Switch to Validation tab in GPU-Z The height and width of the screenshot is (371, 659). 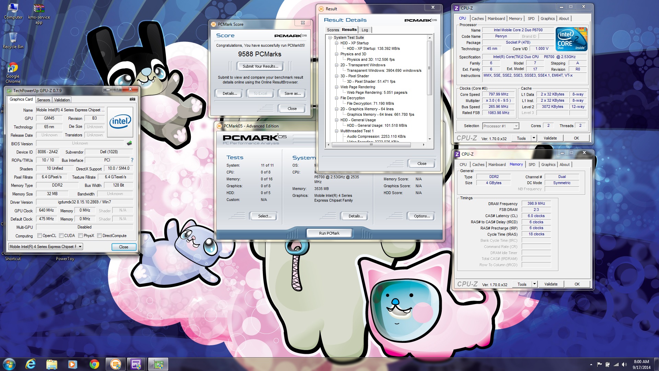pyautogui.click(x=62, y=100)
